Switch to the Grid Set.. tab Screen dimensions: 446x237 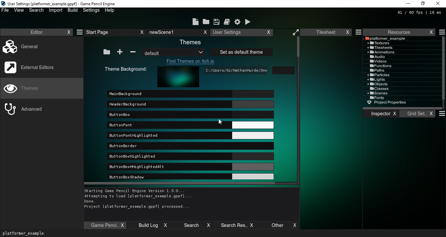coord(417,114)
